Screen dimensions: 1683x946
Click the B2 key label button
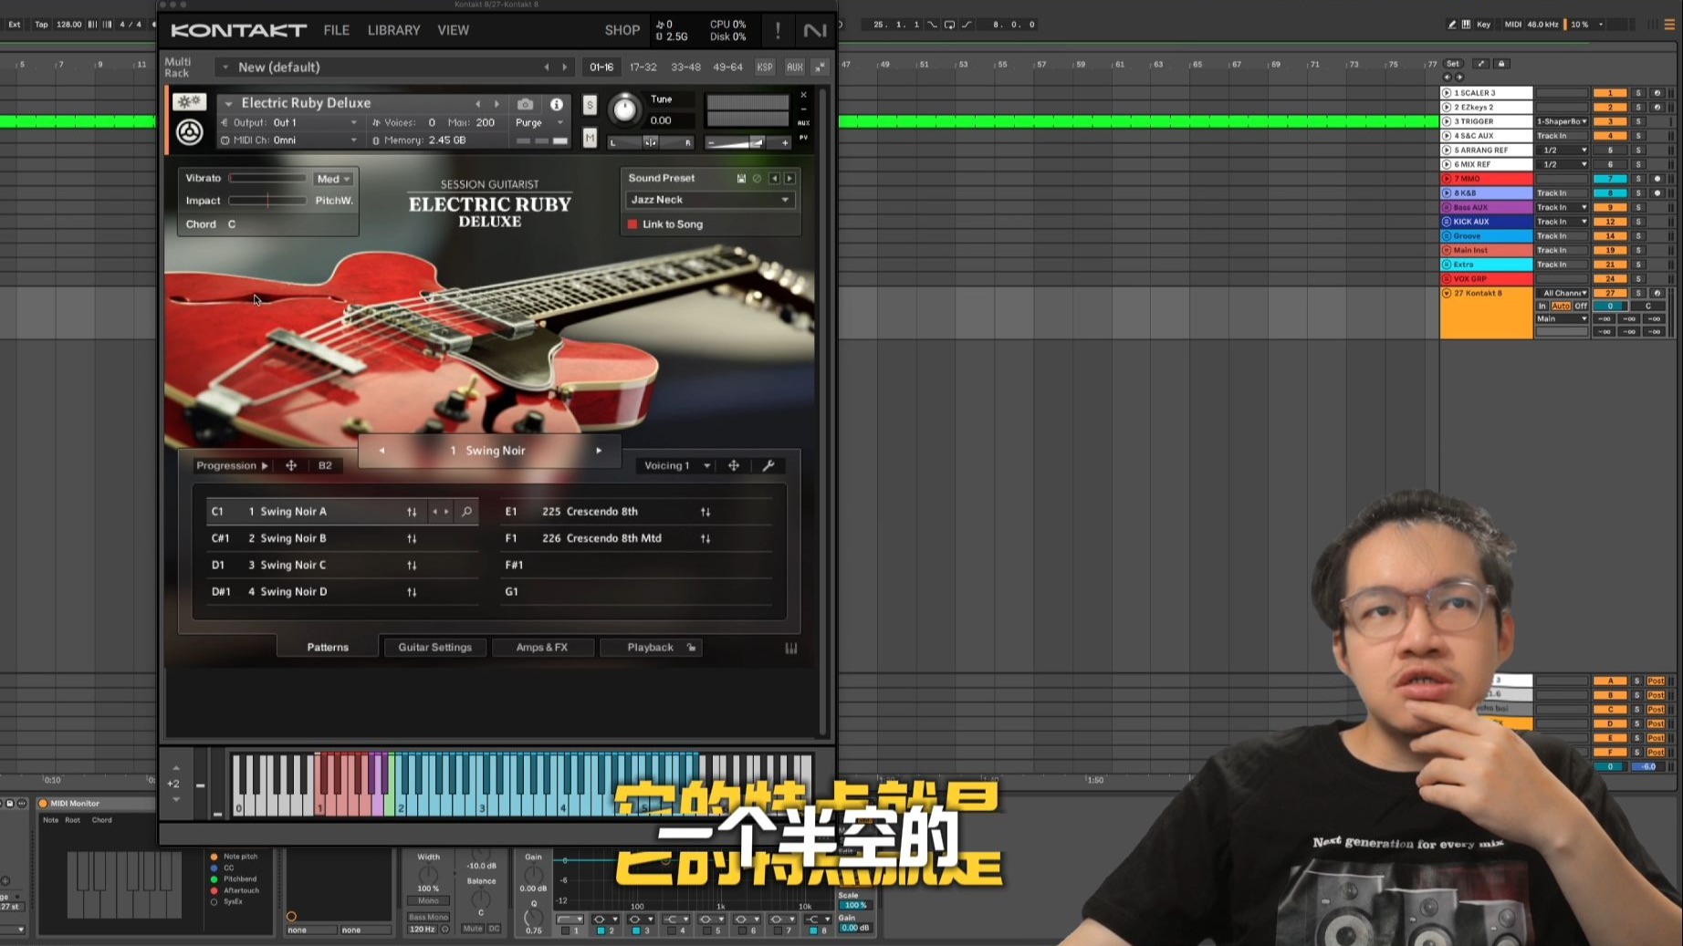[325, 465]
